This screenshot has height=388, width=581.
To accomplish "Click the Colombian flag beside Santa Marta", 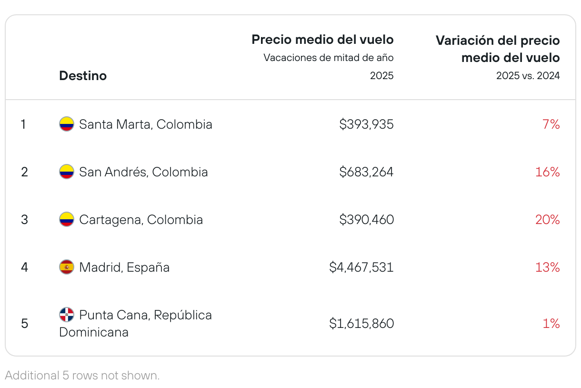I will (67, 124).
